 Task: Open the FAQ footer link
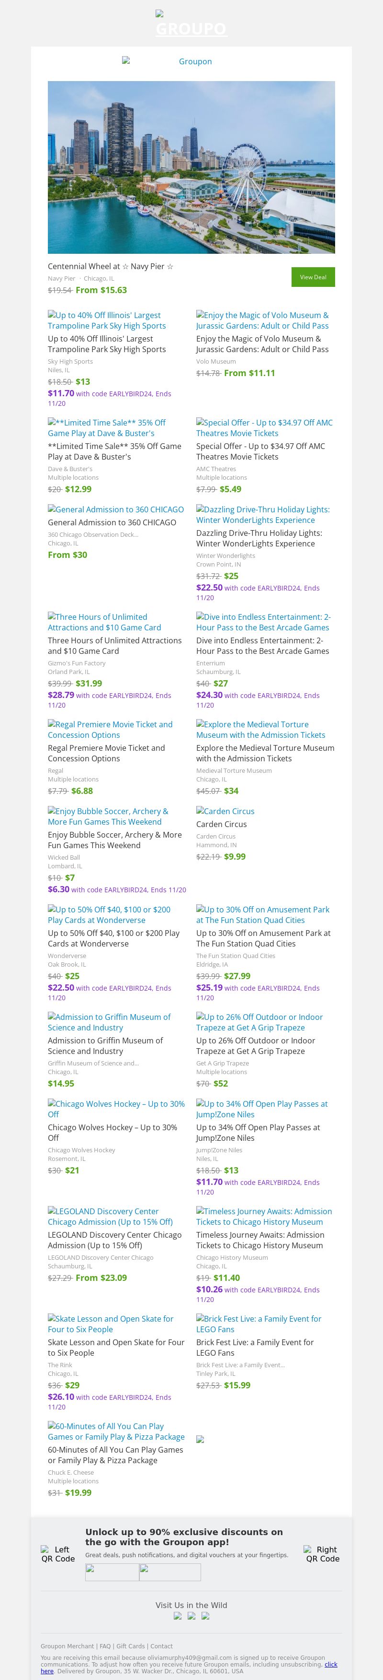pos(105,1646)
